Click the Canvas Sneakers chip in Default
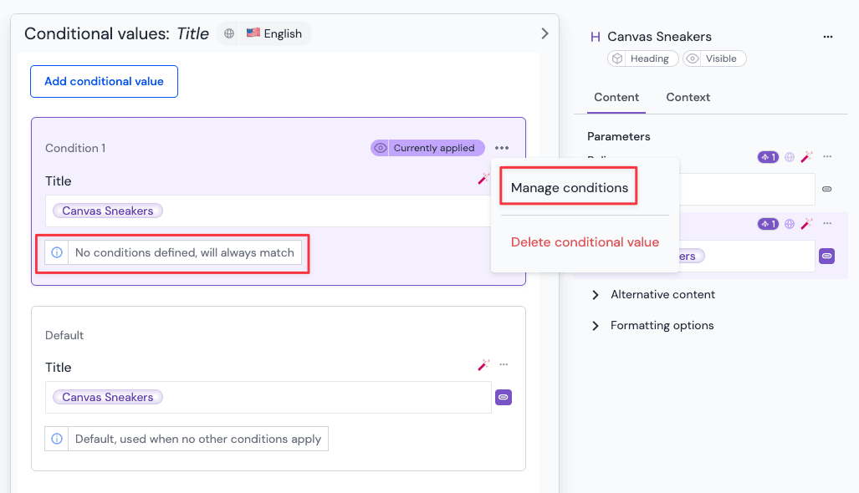 [x=107, y=397]
